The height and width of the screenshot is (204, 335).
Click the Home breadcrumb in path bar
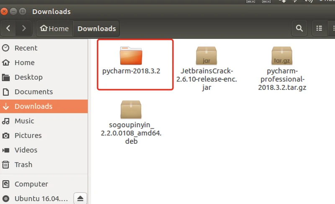(54, 28)
